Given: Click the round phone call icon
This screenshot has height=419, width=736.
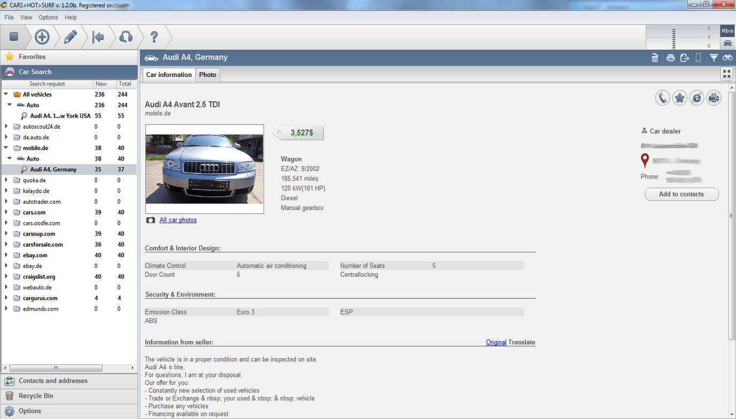Looking at the screenshot, I should click(663, 98).
